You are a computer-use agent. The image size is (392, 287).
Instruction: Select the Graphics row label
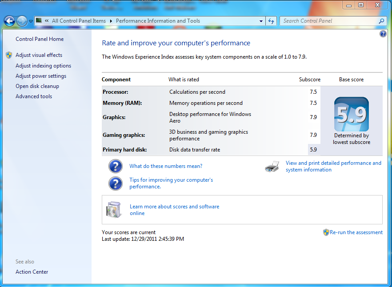[x=114, y=117]
